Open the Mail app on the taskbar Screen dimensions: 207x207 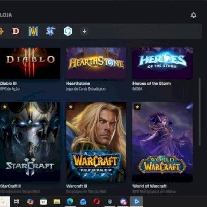click(83, 201)
